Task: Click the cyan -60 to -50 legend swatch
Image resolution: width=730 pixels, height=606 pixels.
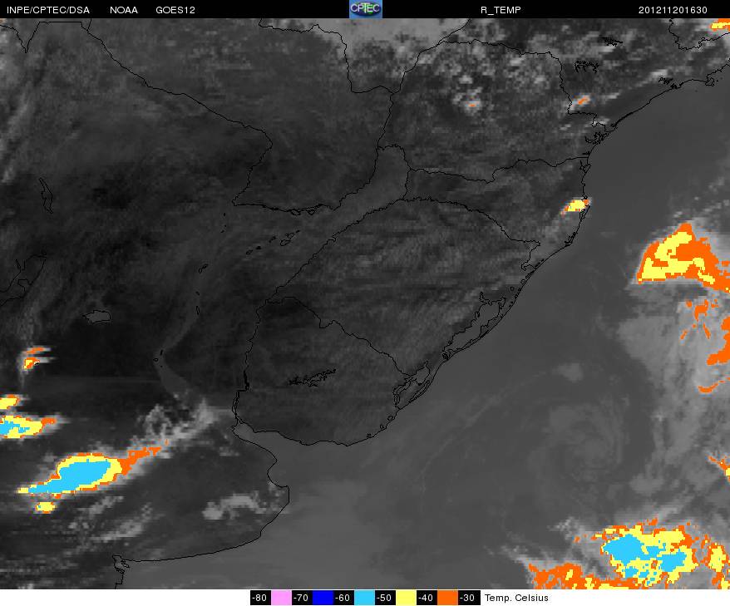Action: point(364,598)
